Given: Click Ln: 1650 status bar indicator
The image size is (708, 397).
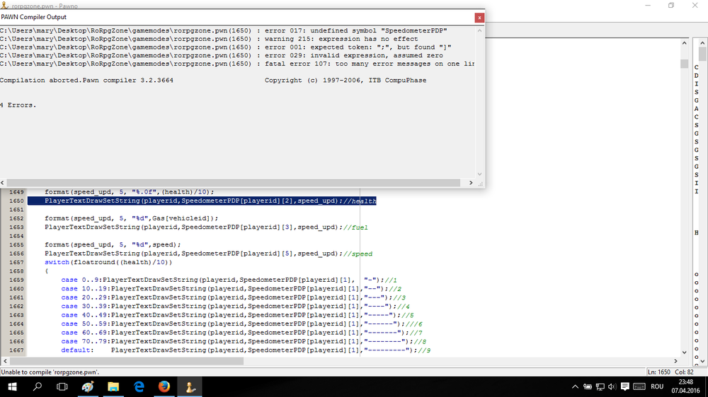Looking at the screenshot, I should click(x=658, y=372).
